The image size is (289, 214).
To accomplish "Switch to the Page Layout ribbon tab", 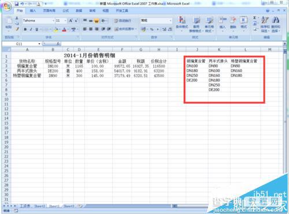I will (49, 11).
